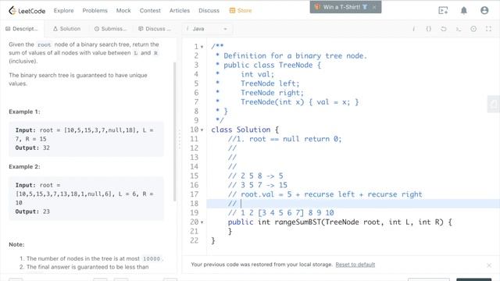This screenshot has height=281, width=500.
Task: Click the 'Example 1:' heading
Action: click(x=24, y=112)
